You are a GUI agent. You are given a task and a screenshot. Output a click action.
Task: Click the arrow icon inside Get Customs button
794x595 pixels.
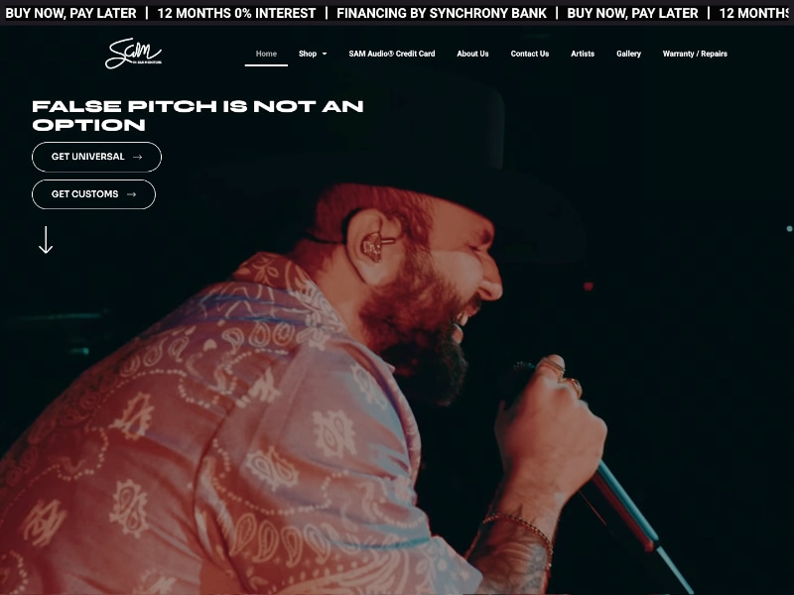[x=132, y=194]
